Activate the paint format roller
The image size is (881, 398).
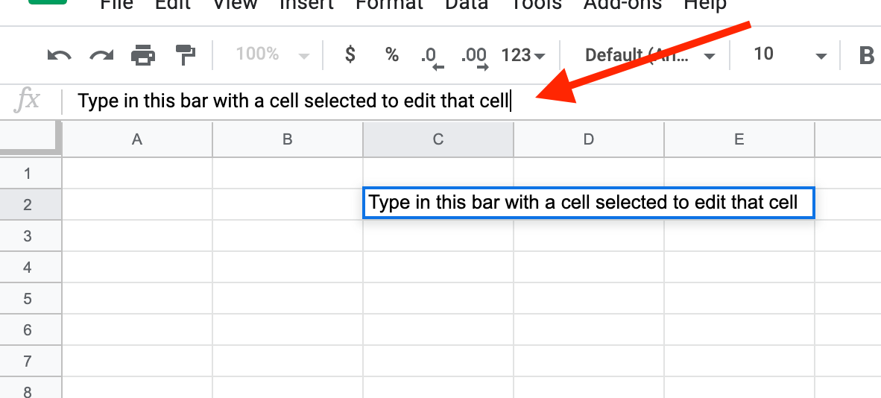[186, 55]
